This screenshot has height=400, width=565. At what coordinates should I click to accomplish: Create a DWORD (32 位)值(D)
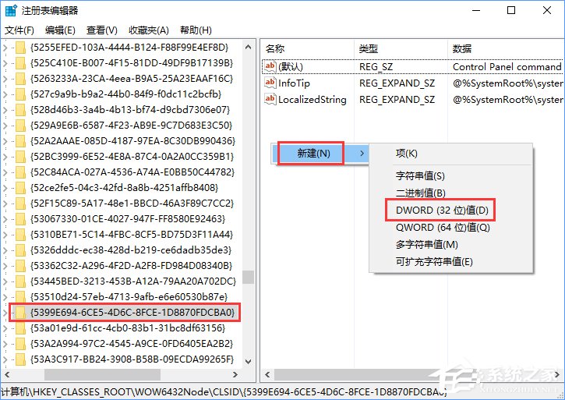(450, 210)
